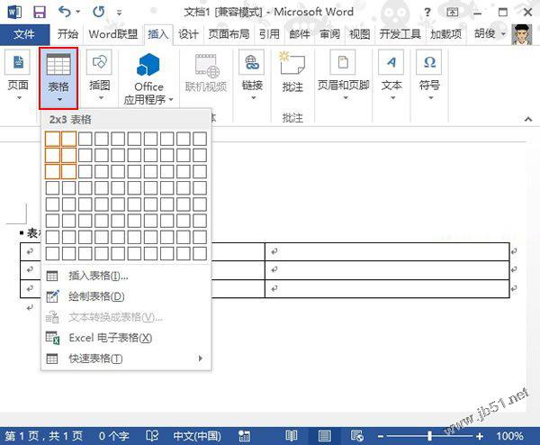This screenshot has width=540, height=445.
Task: Open the Help question mark icon
Action: tap(427, 13)
